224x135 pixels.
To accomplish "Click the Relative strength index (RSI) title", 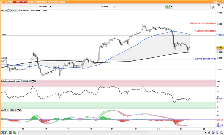I will (x=15, y=81).
